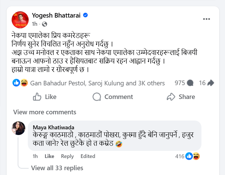Click the 16 shares arrow icon
This screenshot has height=175, width=225.
point(211,83)
